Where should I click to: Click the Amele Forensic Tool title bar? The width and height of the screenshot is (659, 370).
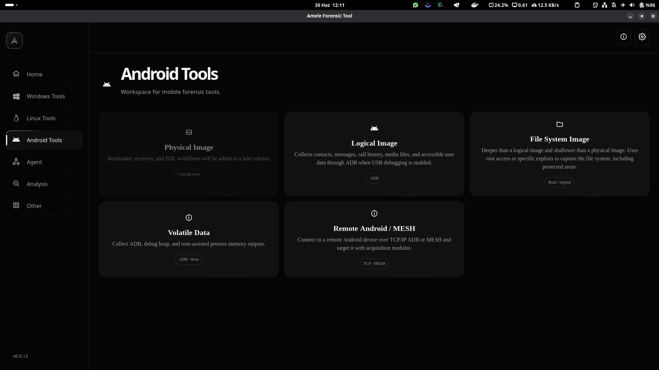(x=330, y=16)
